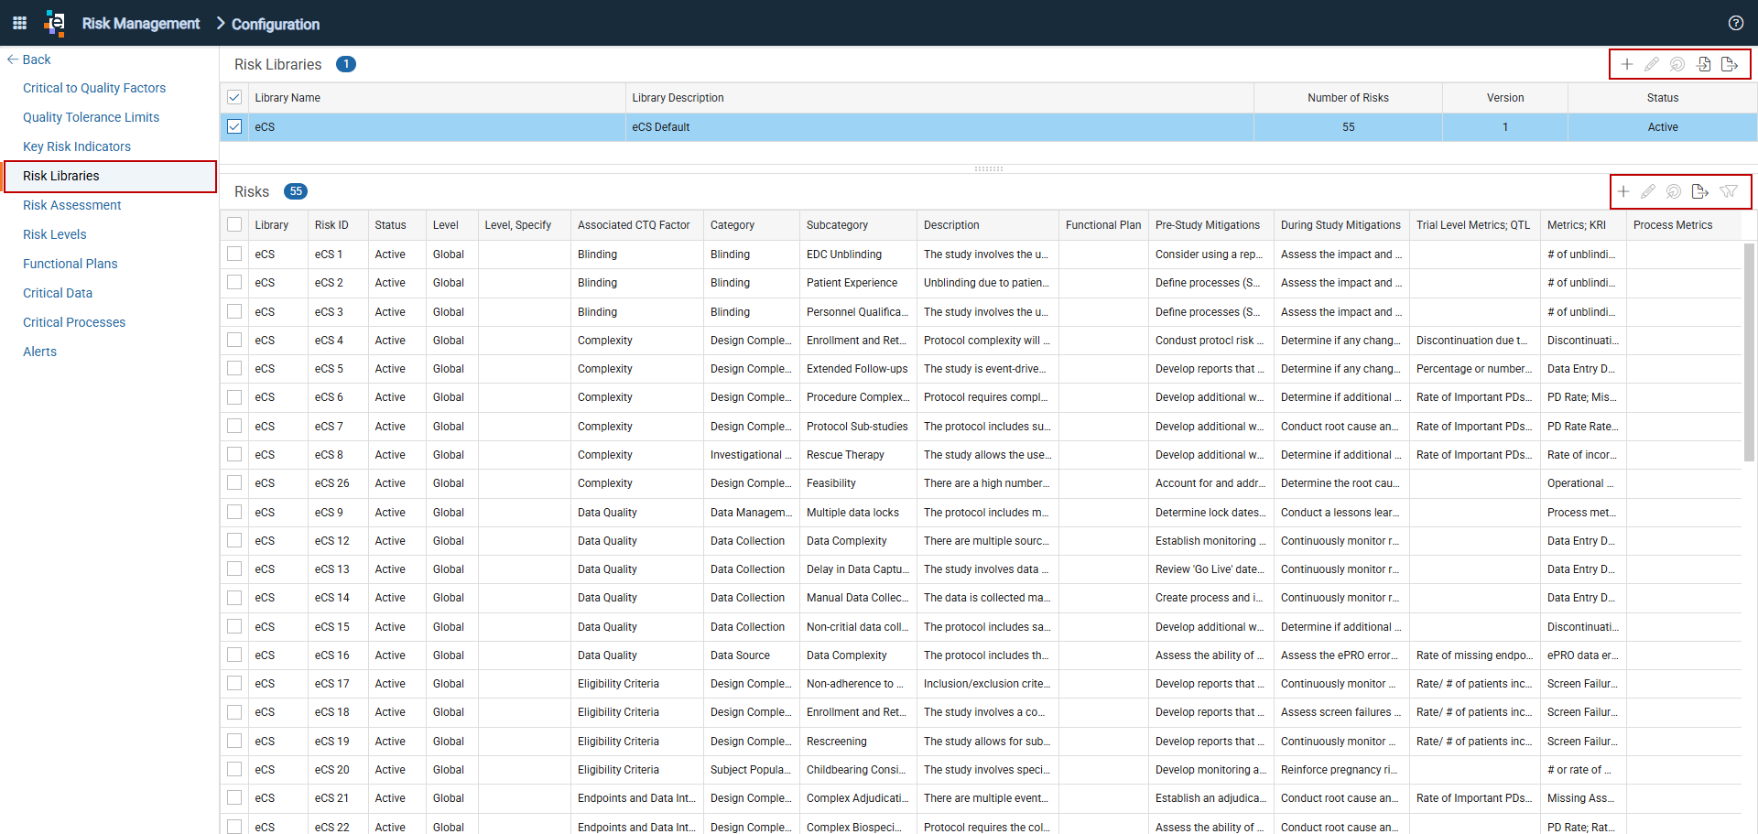1758x834 pixels.
Task: Check the box for risk eCS 20
Action: click(x=234, y=769)
